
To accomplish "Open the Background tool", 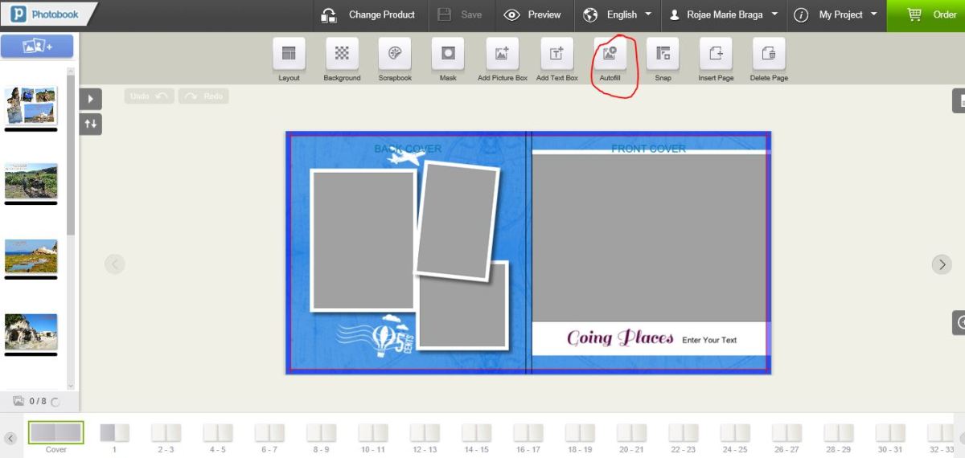I will pos(342,54).
